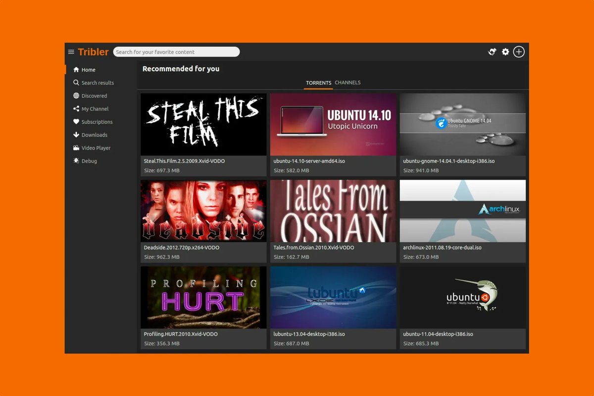The height and width of the screenshot is (396, 594).
Task: Open the hamburger menu beside Tribler
Action: pos(71,52)
